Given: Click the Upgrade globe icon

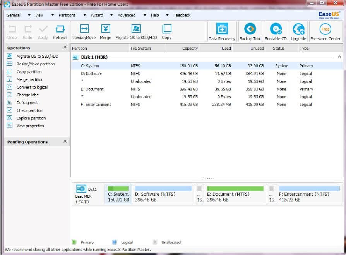Looking at the screenshot, I should coord(298,29).
